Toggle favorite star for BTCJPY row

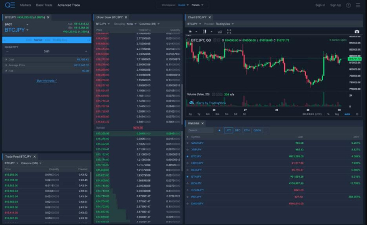pyautogui.click(x=187, y=156)
